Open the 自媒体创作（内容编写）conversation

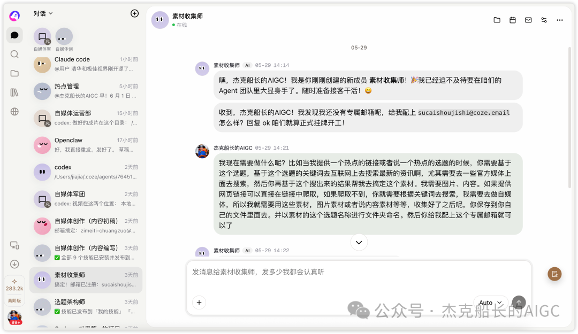tap(86, 253)
